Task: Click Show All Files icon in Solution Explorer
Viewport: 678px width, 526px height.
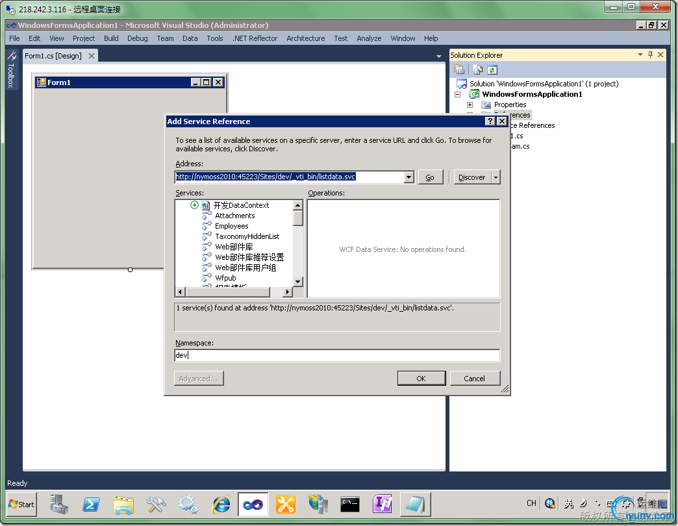Action: 477,69
